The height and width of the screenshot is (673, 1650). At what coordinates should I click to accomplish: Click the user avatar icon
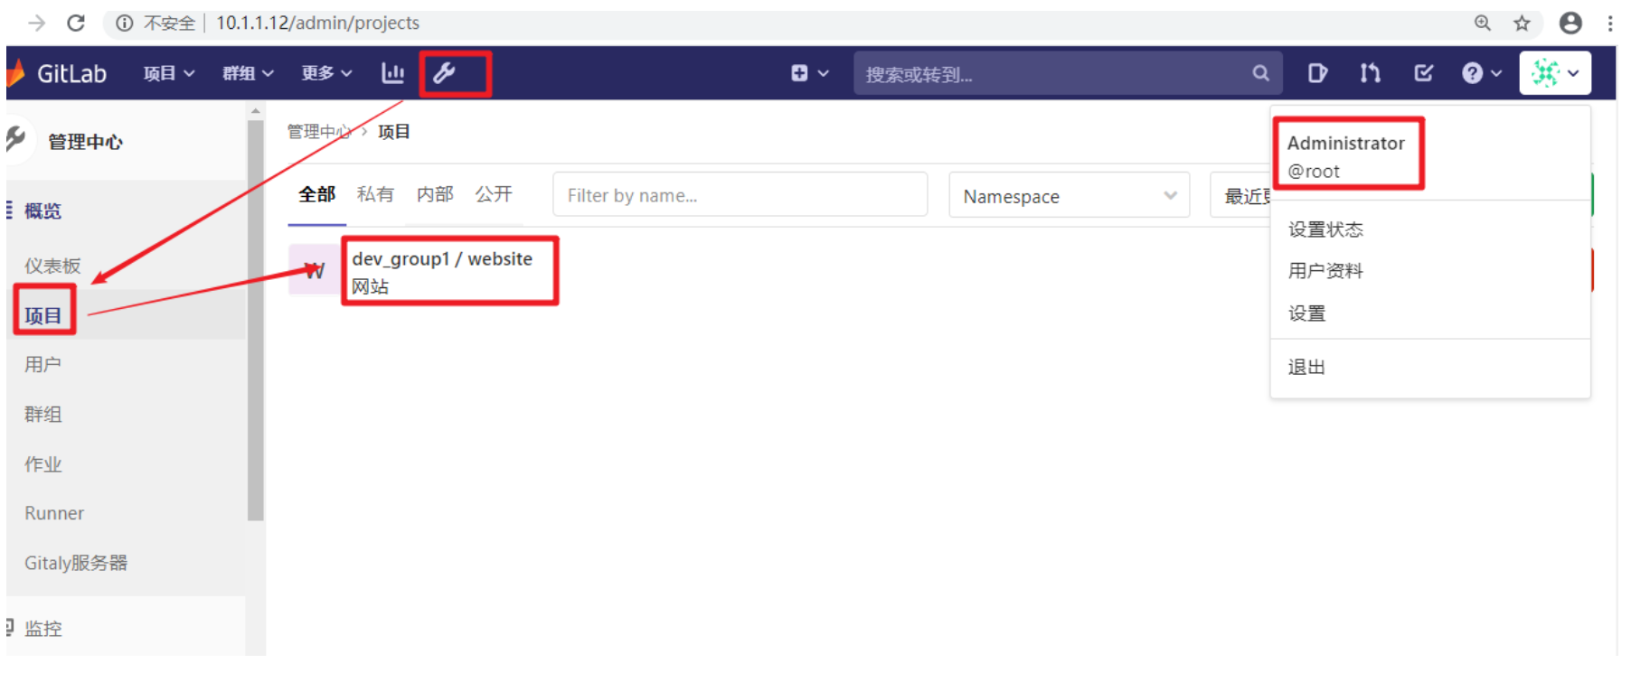pyautogui.click(x=1546, y=73)
